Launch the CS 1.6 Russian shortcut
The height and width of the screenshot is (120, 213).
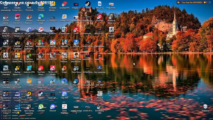pyautogui.click(x=111, y=32)
